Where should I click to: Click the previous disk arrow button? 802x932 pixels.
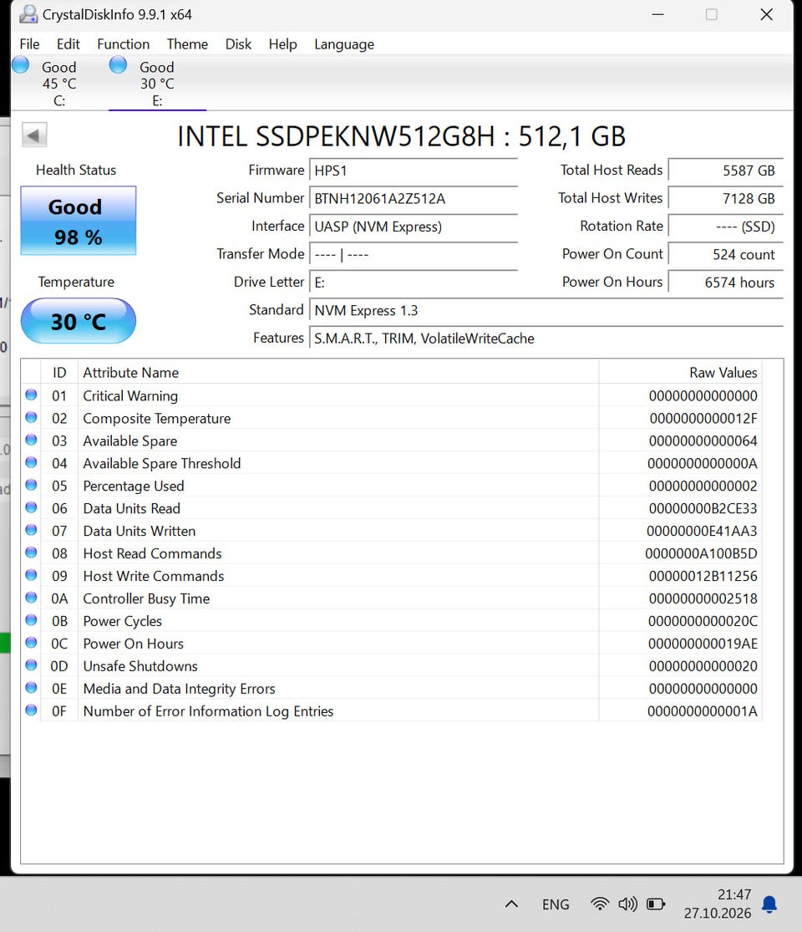tap(34, 135)
